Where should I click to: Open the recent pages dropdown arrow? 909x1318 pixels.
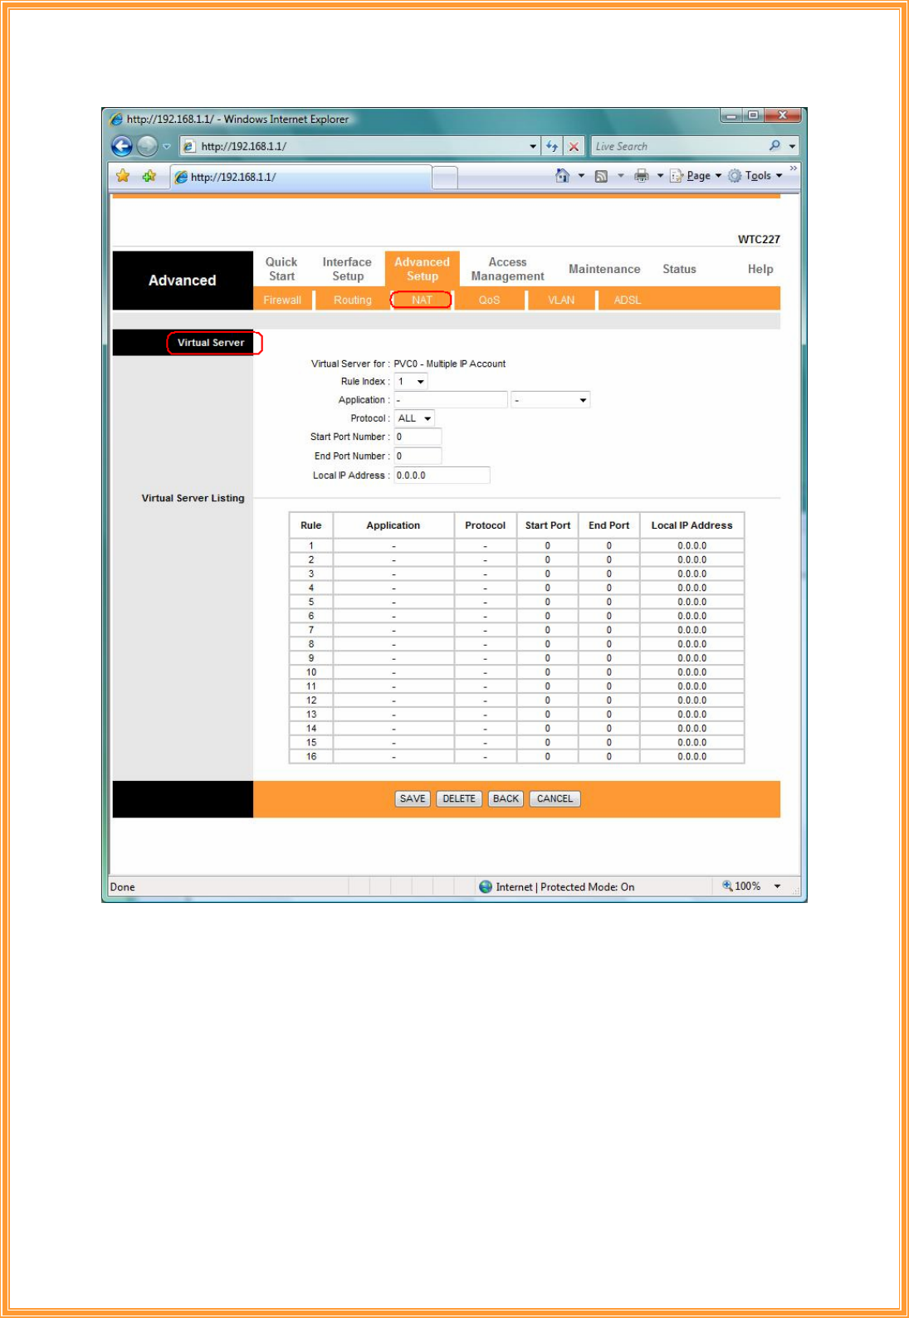(166, 146)
